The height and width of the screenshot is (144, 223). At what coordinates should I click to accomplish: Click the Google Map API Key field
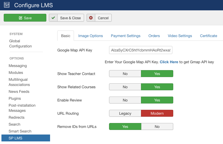click(x=140, y=50)
